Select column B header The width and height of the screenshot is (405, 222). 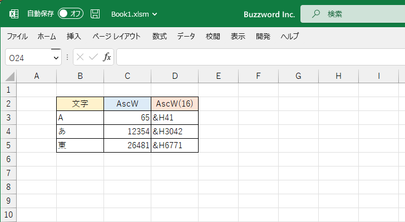point(80,76)
